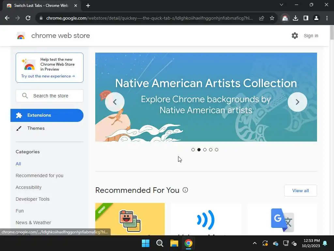Select the Themes section
334x251 pixels.
click(x=36, y=128)
